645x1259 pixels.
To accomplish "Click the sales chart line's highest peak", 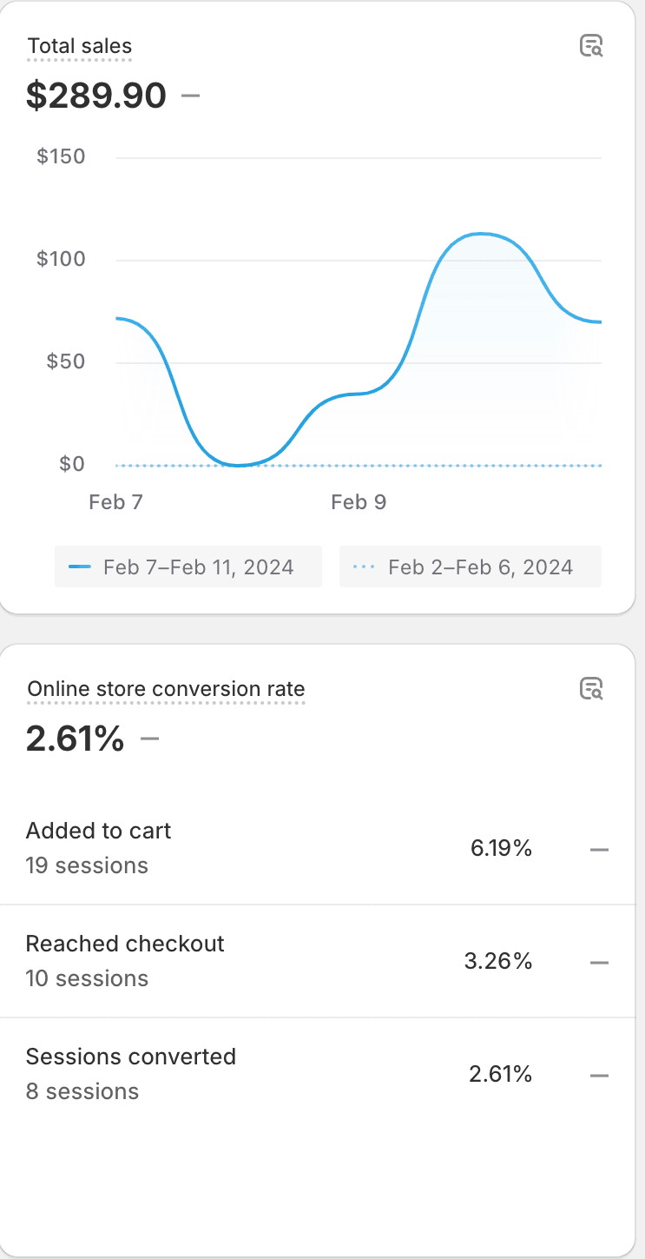I will [x=480, y=234].
